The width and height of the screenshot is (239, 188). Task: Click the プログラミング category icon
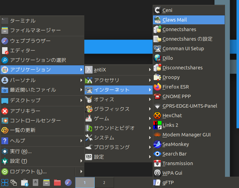89,147
